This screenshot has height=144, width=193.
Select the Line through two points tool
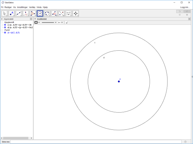point(19,13)
